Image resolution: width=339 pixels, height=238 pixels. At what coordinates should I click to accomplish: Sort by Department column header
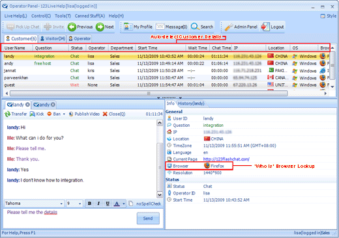122,48
